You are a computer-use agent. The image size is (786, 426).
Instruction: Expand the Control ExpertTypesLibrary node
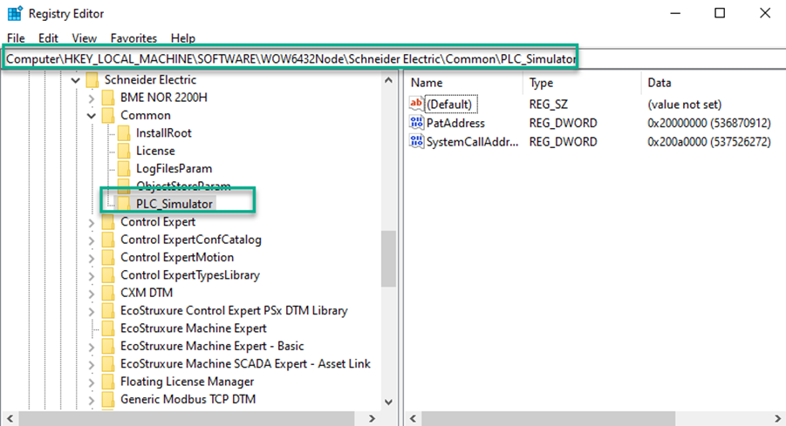click(x=92, y=276)
